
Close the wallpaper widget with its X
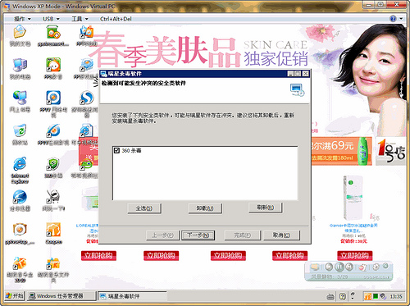click(x=385, y=266)
